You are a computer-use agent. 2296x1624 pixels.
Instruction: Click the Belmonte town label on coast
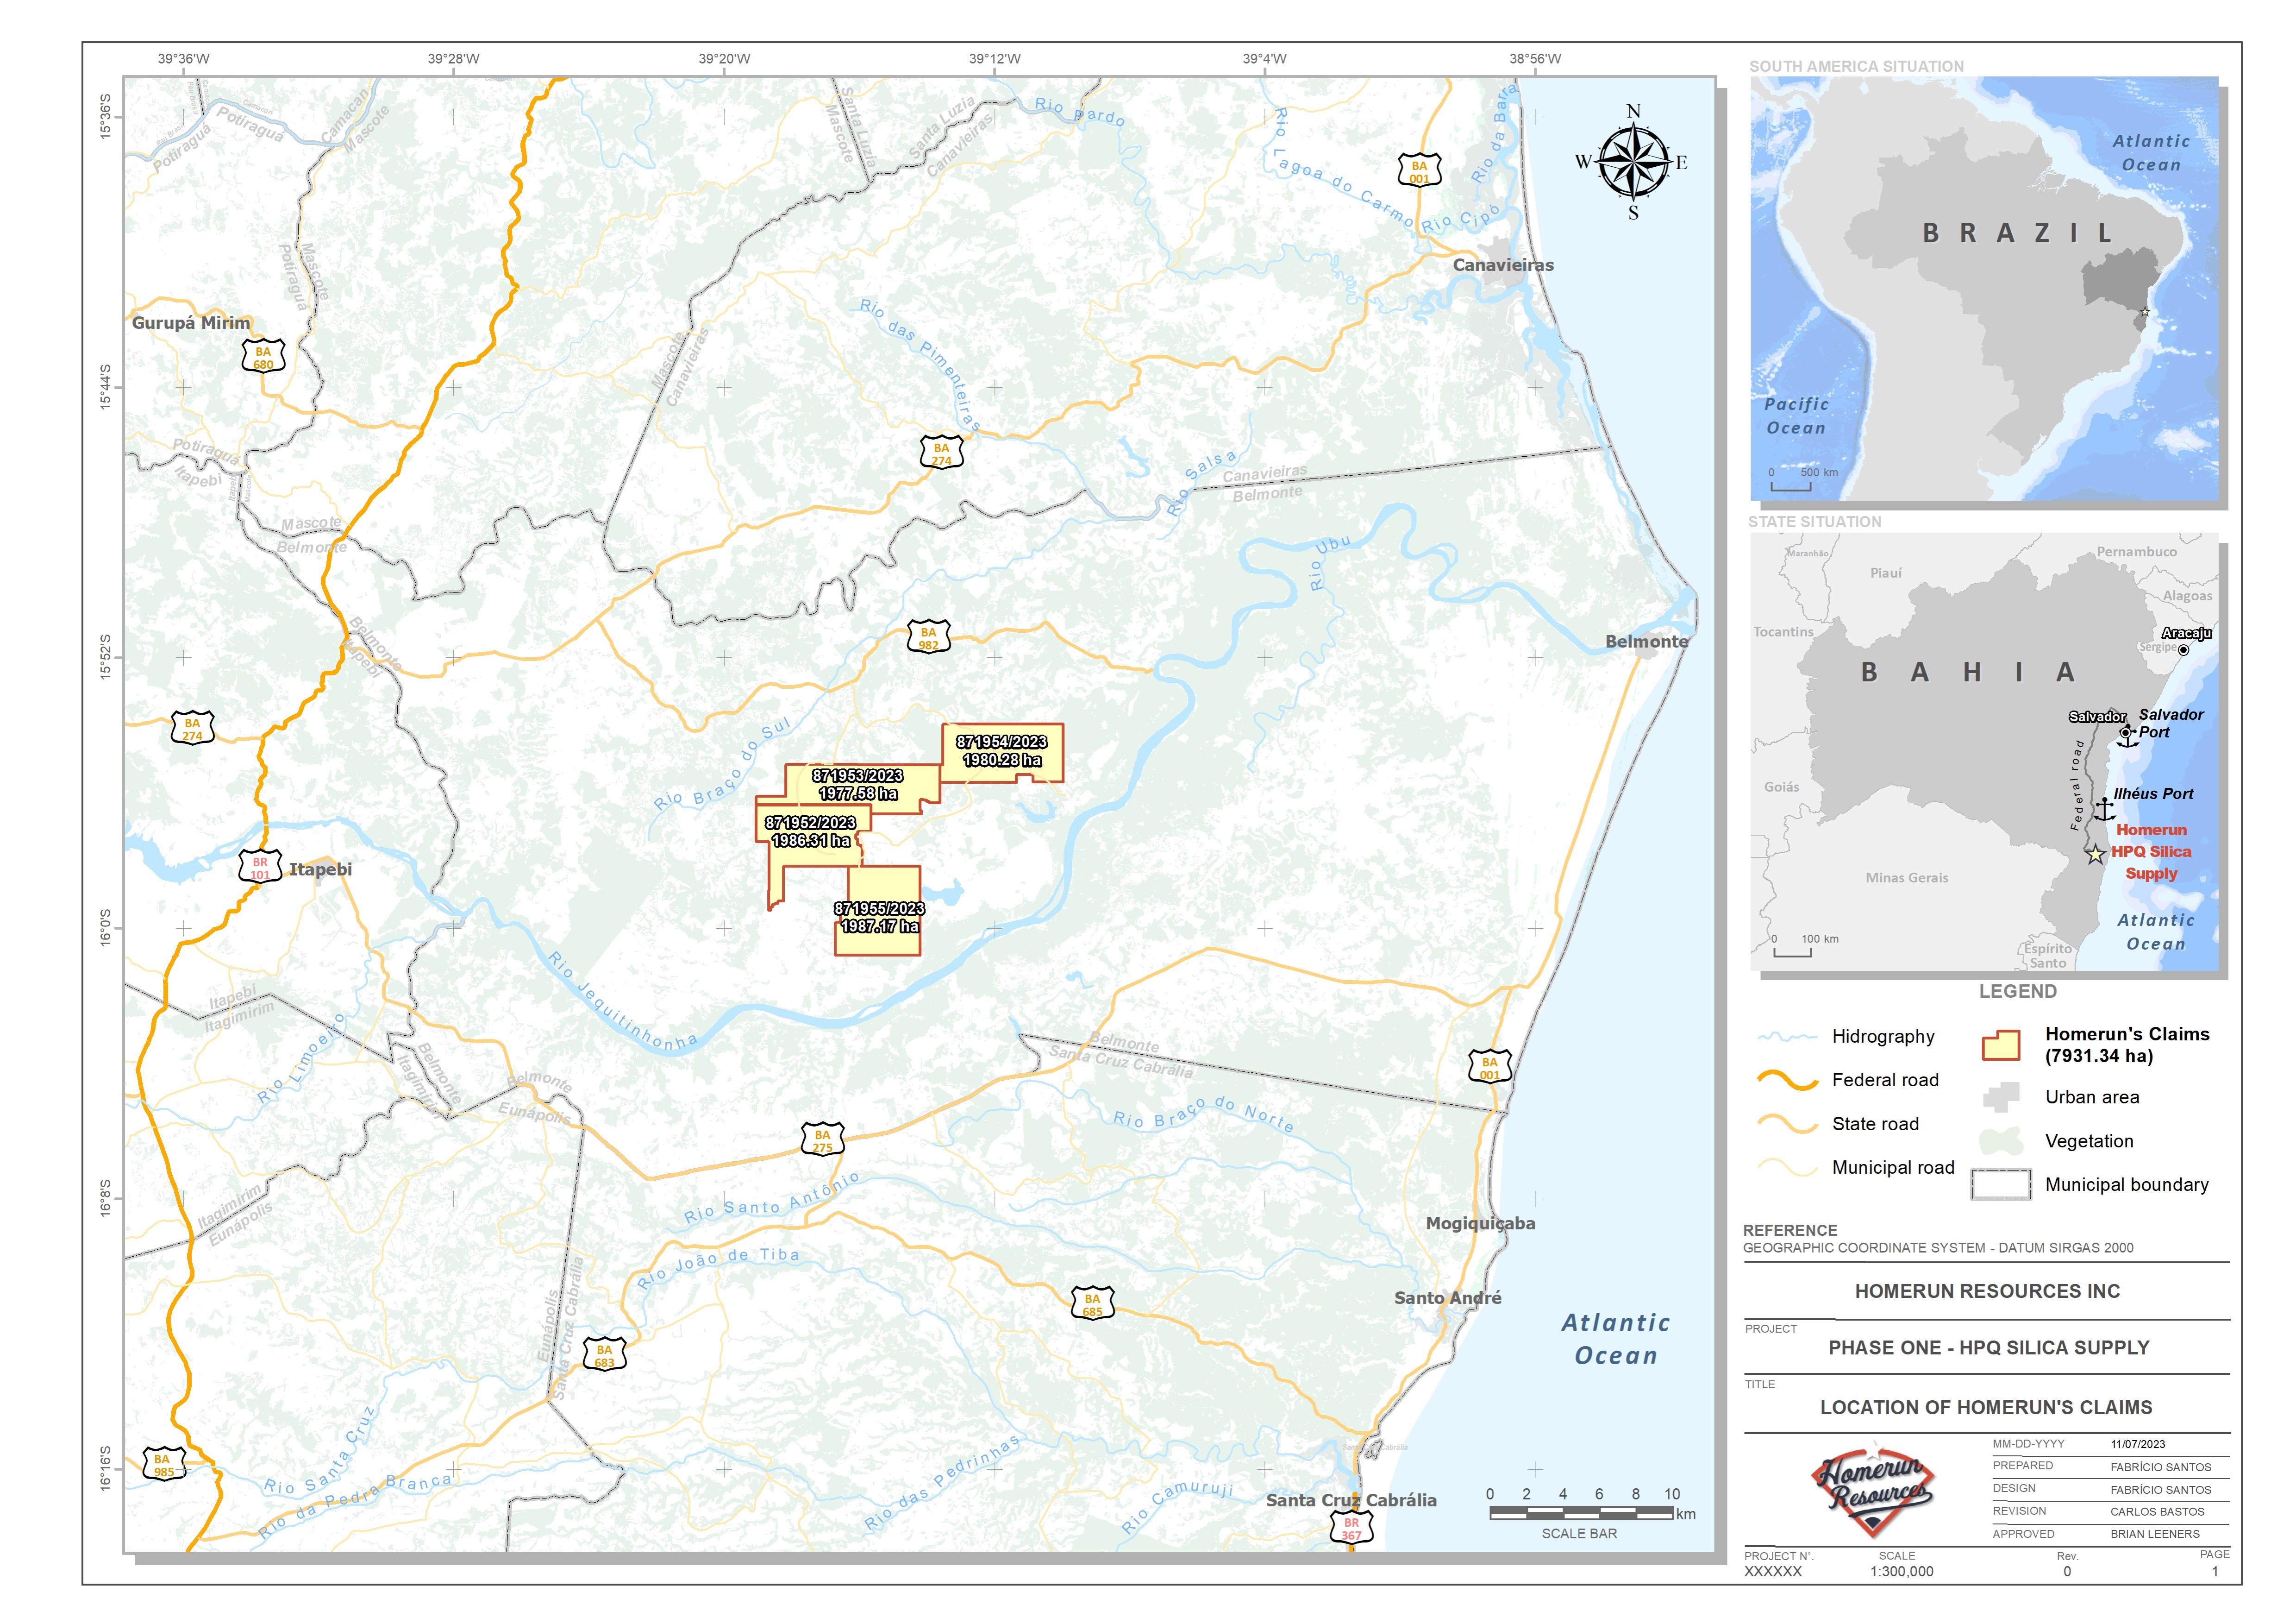1646,642
